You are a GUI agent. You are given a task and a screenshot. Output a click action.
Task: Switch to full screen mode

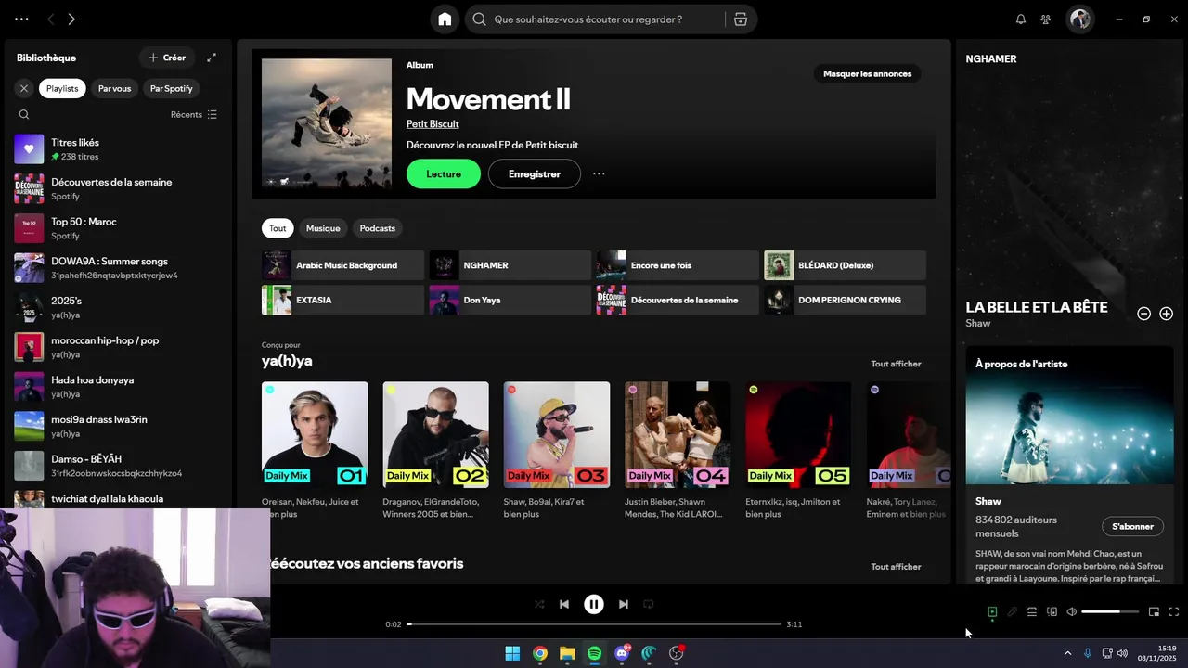tap(1174, 612)
